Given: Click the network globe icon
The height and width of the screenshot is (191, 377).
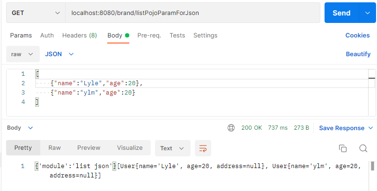Looking at the screenshot, I should (x=231, y=128).
